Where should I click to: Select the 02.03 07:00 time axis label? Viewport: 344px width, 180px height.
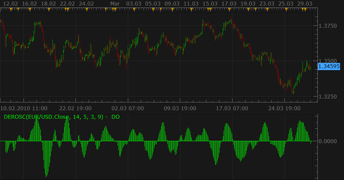pyautogui.click(x=128, y=109)
